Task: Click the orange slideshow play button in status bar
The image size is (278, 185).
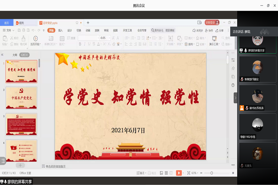Action: (x=179, y=173)
